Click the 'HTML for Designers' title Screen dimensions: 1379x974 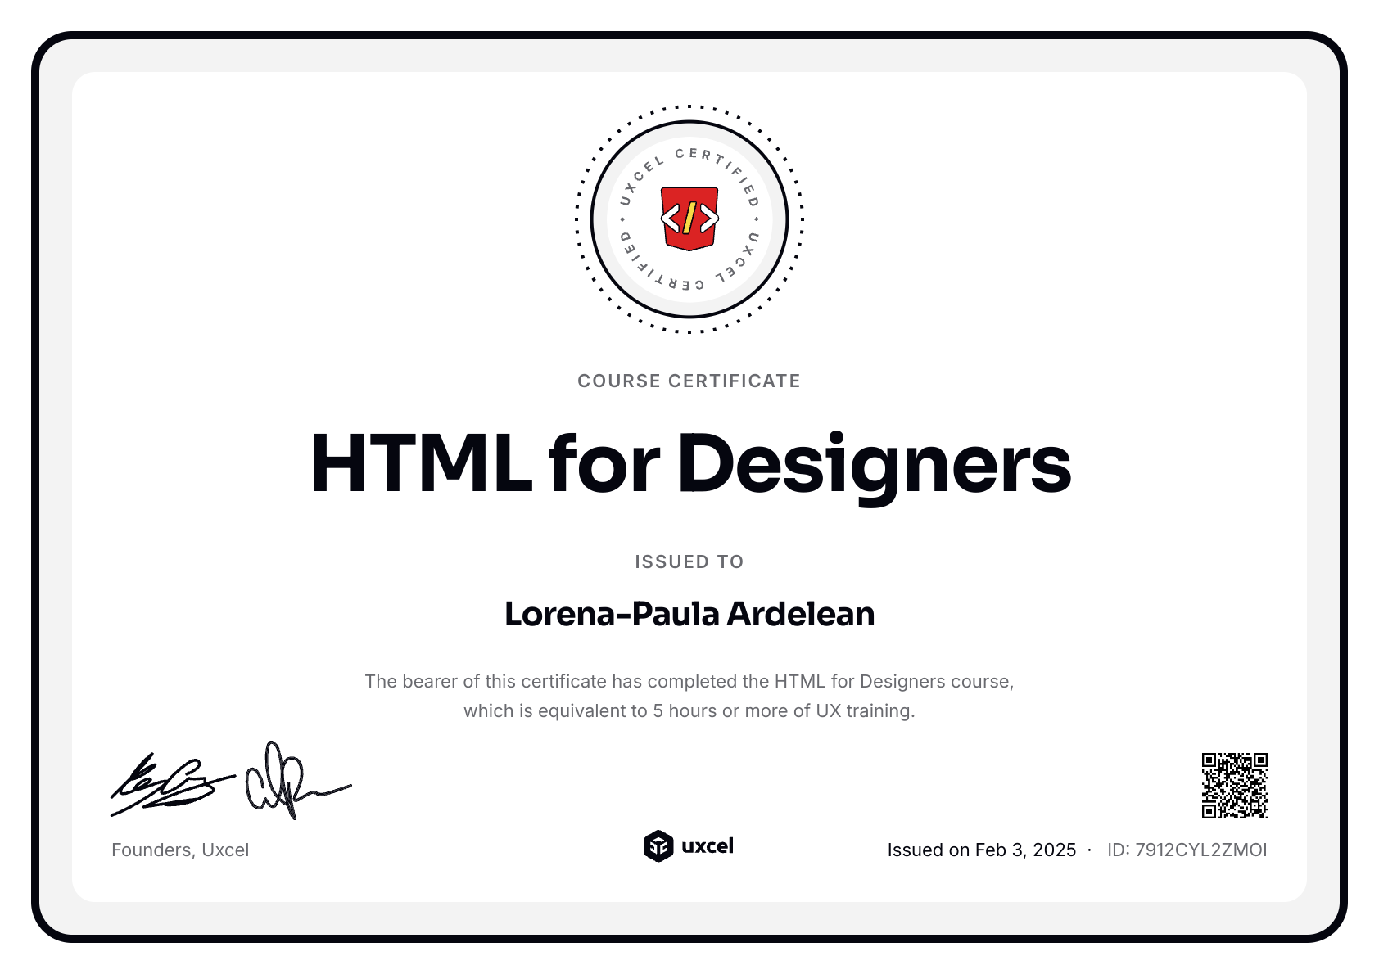(x=689, y=464)
